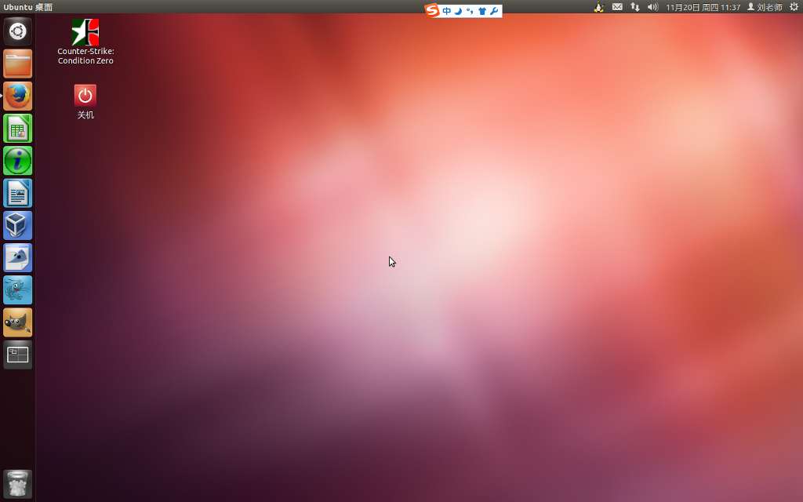The height and width of the screenshot is (502, 803).
Task: Launch LibreOffice Calc spreadsheet
Action: [17, 128]
